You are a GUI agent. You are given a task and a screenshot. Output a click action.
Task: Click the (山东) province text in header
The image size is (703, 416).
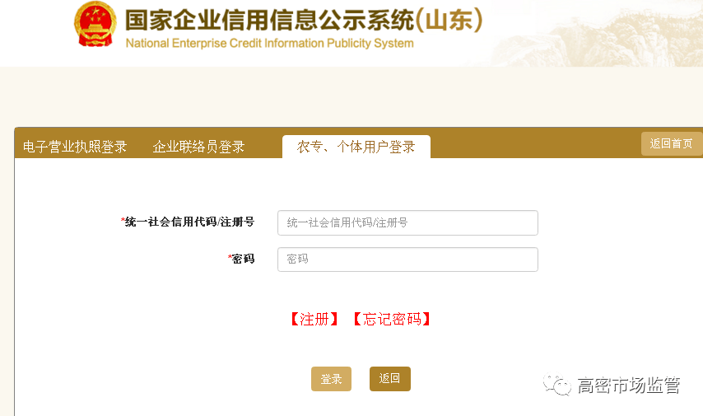449,19
